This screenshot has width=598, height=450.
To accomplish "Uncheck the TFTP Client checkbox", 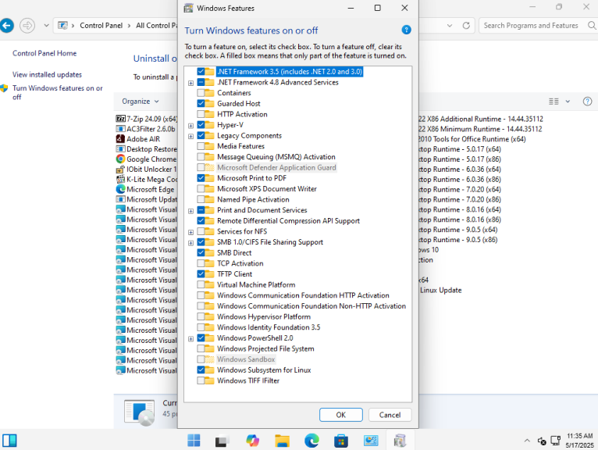I will click(x=201, y=274).
